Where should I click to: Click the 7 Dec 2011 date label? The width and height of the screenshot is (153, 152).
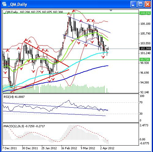tap(9, 148)
